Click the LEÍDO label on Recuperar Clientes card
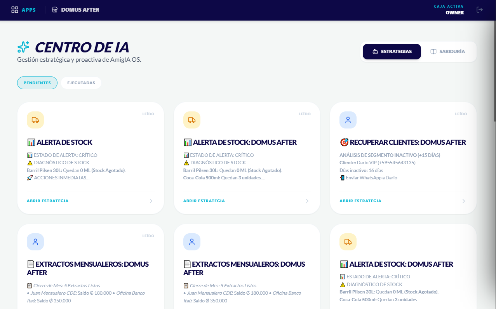 pyautogui.click(x=461, y=114)
